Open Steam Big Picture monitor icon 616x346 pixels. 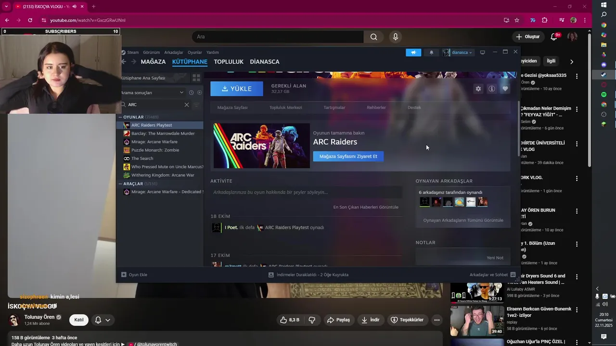[482, 52]
